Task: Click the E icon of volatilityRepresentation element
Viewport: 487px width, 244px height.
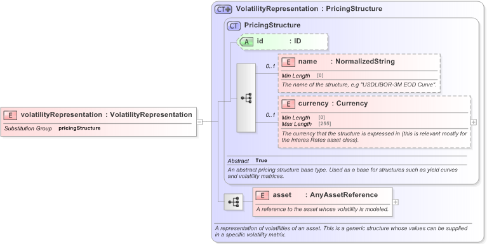Action: [x=10, y=115]
